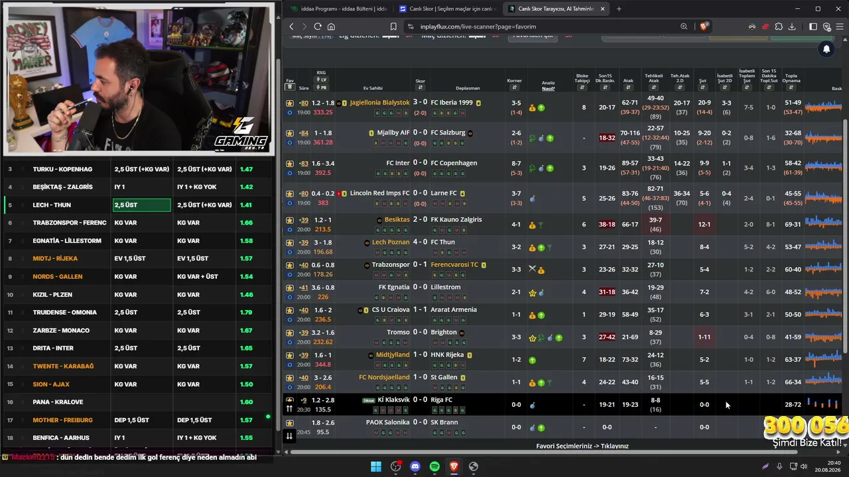Image resolution: width=849 pixels, height=477 pixels.
Task: Click TRABZONSPOR - FERENC row in list
Action: (139, 223)
